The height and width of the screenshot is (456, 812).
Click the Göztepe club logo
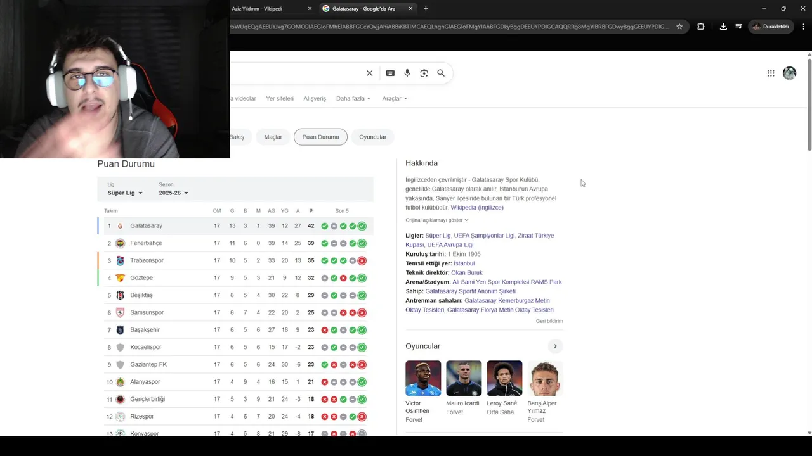[120, 278]
